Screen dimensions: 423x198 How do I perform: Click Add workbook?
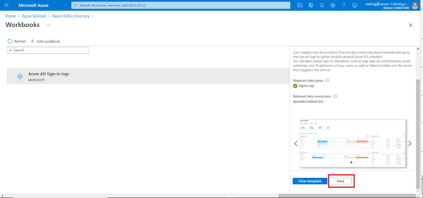click(x=45, y=41)
